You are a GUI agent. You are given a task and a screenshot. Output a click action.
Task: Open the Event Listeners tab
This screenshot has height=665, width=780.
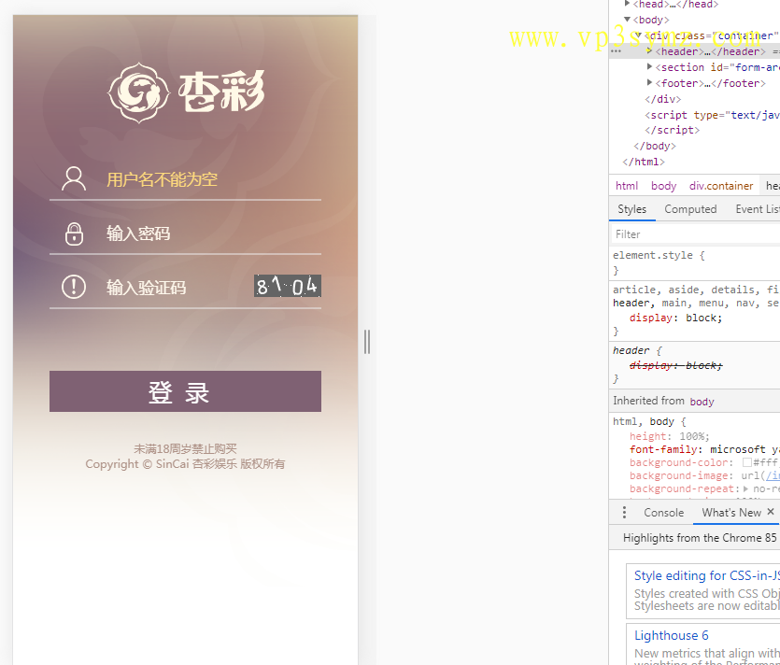[x=758, y=209]
